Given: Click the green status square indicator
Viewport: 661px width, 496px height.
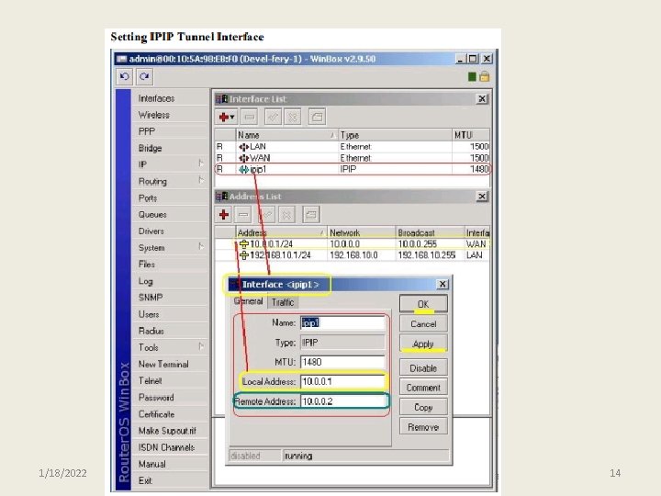Looking at the screenshot, I should (x=472, y=77).
